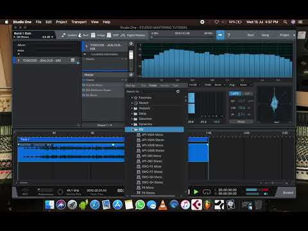Open Spotlight search in menu bar
Image resolution: width=308 pixels, height=231 pixels.
(285, 22)
